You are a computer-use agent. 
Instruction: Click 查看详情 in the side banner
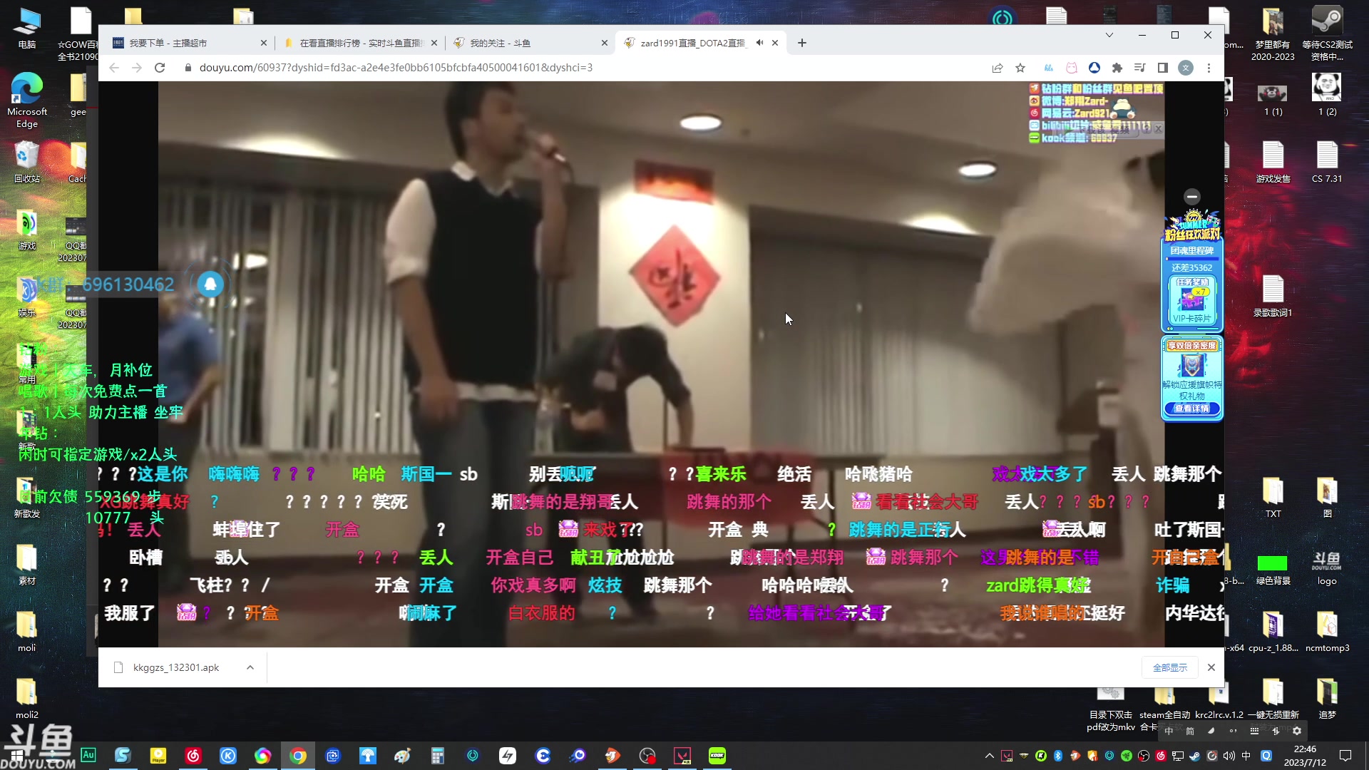pyautogui.click(x=1192, y=409)
